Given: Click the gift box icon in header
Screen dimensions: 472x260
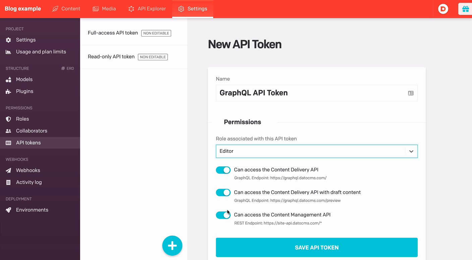Looking at the screenshot, I should 465,9.
